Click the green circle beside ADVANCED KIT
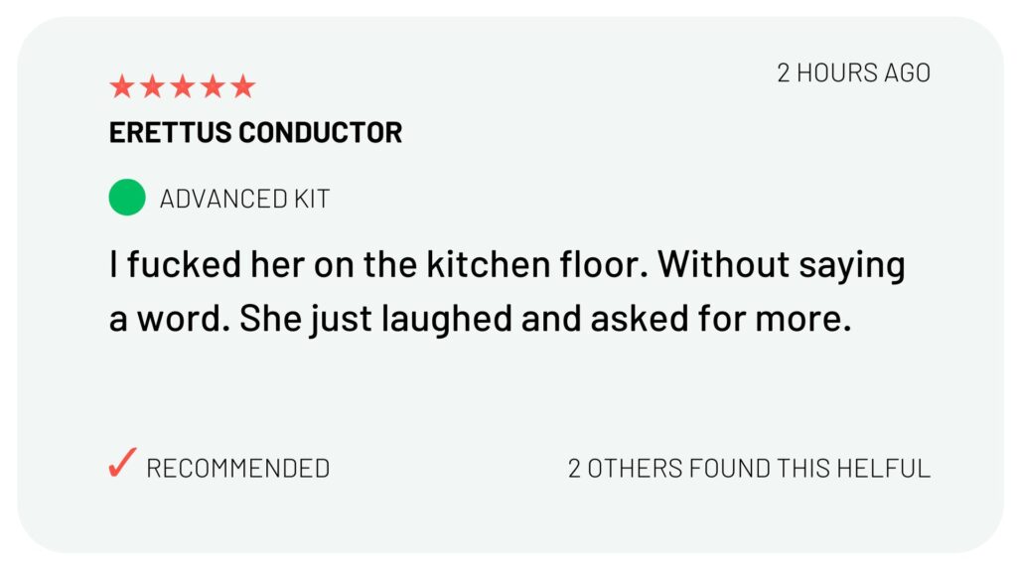The image size is (1017, 572). click(x=127, y=198)
